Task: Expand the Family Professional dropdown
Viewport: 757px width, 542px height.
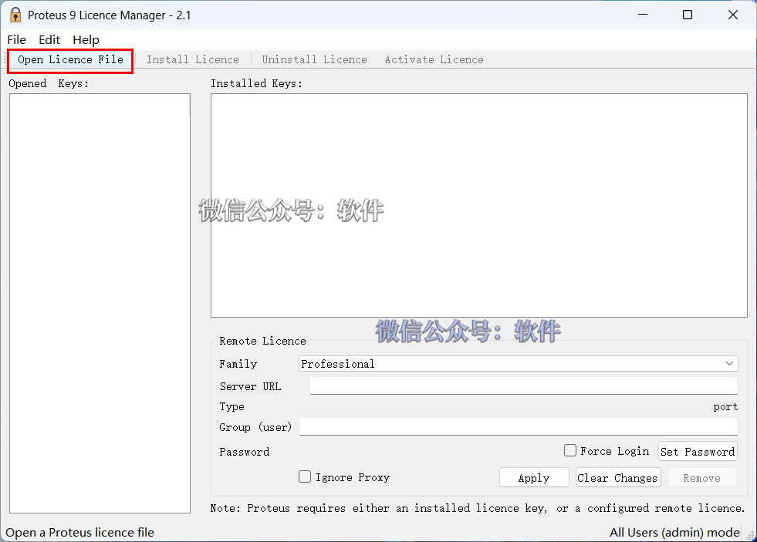Action: (518, 364)
